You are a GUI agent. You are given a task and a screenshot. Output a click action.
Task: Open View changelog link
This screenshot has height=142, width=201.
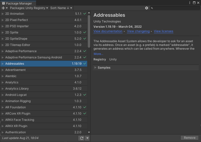pyautogui.click(x=138, y=31)
